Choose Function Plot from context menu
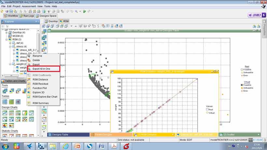 tap(43, 88)
